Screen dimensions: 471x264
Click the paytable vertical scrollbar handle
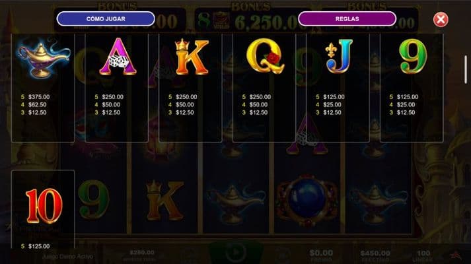coord(466,69)
